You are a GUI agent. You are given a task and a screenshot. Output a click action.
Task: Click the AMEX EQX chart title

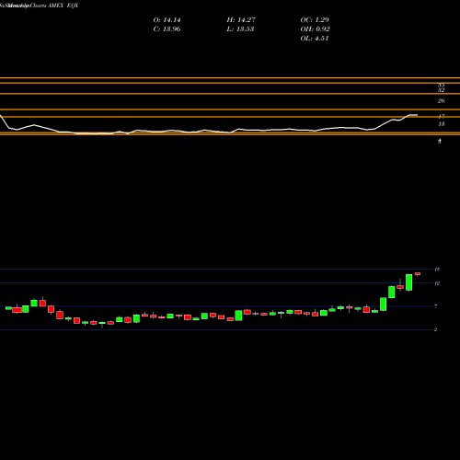click(x=63, y=6)
